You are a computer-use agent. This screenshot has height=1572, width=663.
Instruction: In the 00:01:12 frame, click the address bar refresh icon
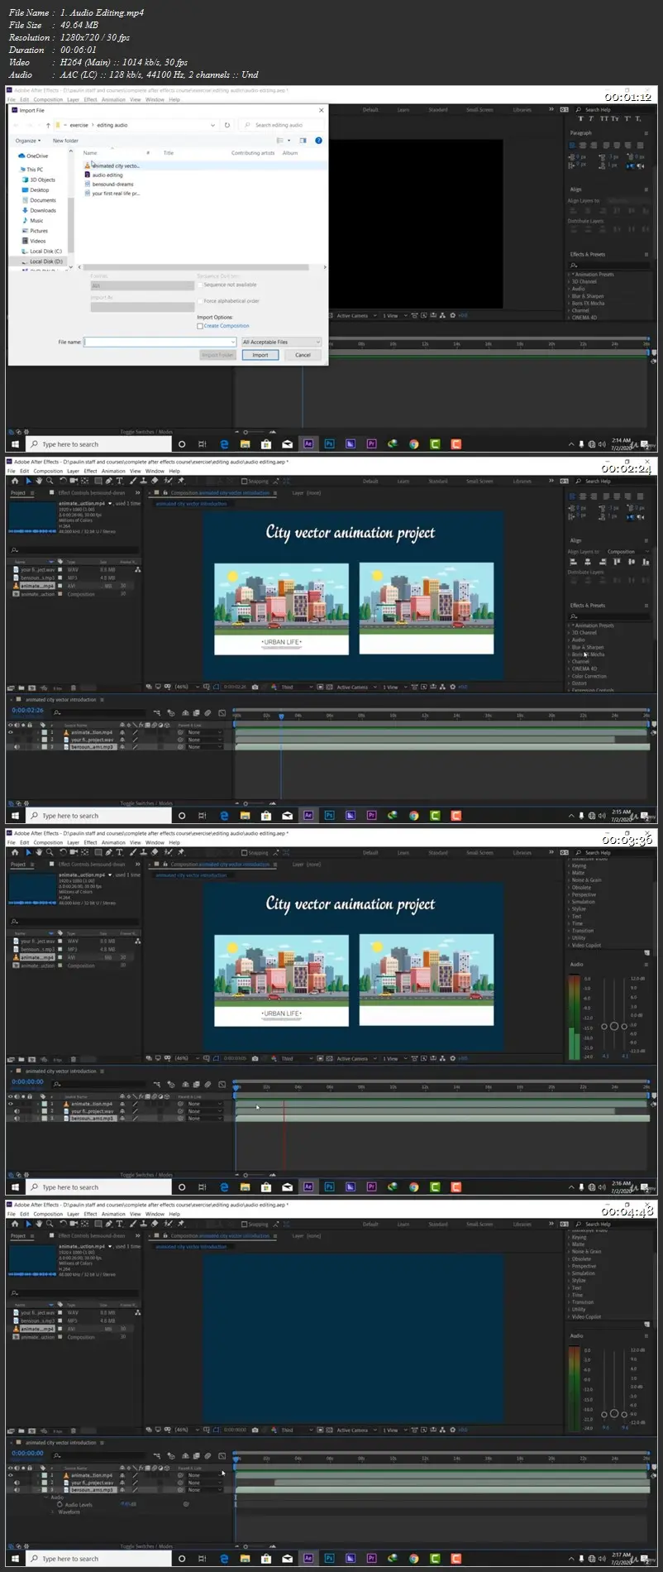[227, 125]
